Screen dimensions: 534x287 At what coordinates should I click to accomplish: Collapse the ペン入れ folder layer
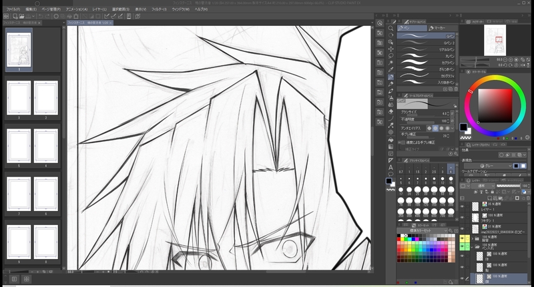(x=473, y=247)
